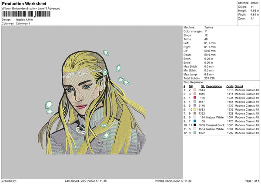
Task: Click the lavender swatch in row 5
Action: click(195, 105)
